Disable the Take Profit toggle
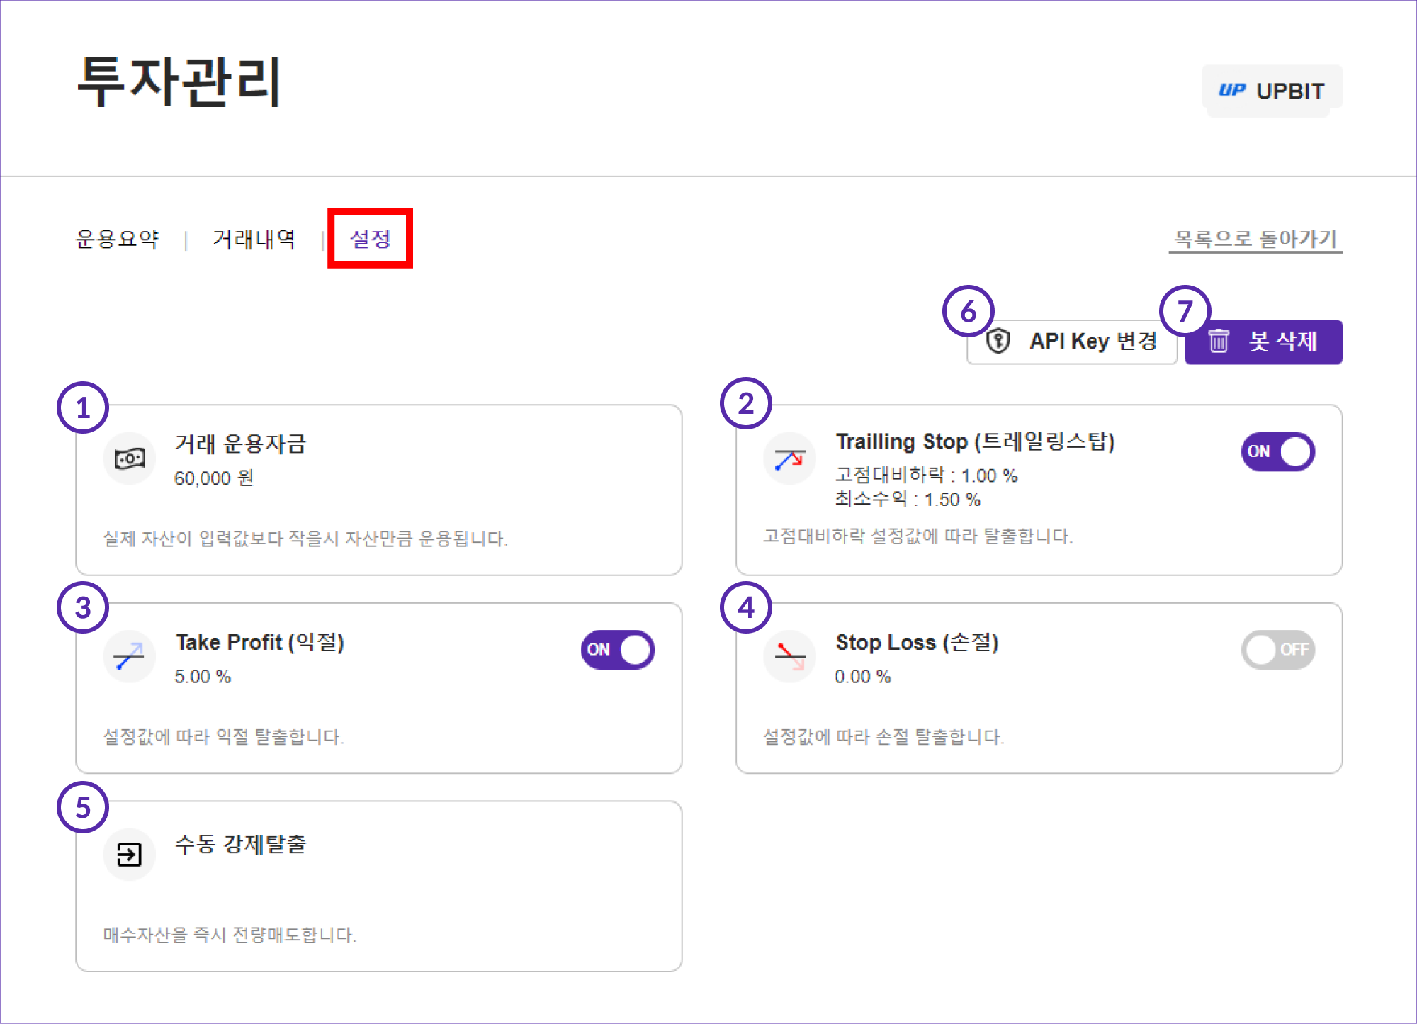The width and height of the screenshot is (1417, 1024). click(617, 650)
